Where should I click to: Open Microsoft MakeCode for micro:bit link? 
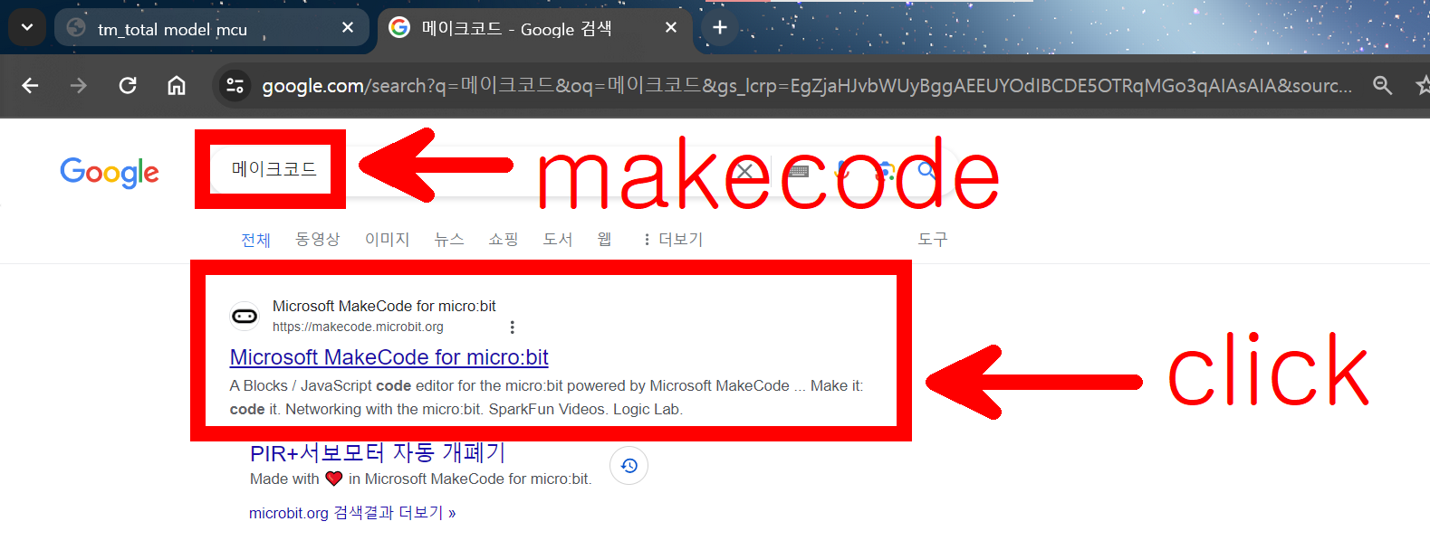(389, 357)
